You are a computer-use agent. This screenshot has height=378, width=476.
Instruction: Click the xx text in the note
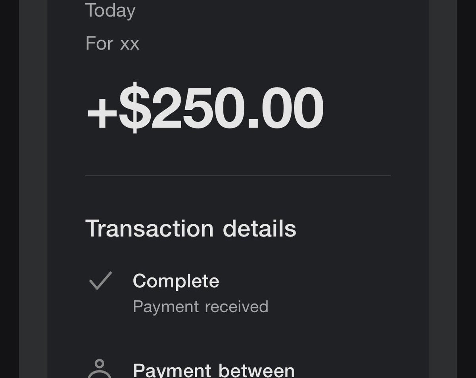click(130, 44)
